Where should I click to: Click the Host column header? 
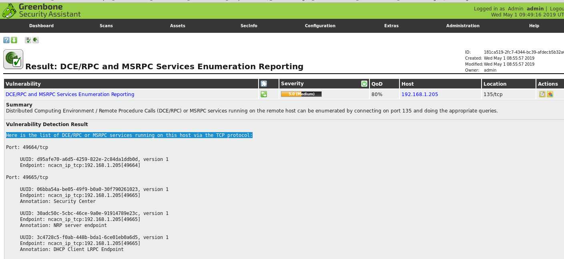coord(407,84)
